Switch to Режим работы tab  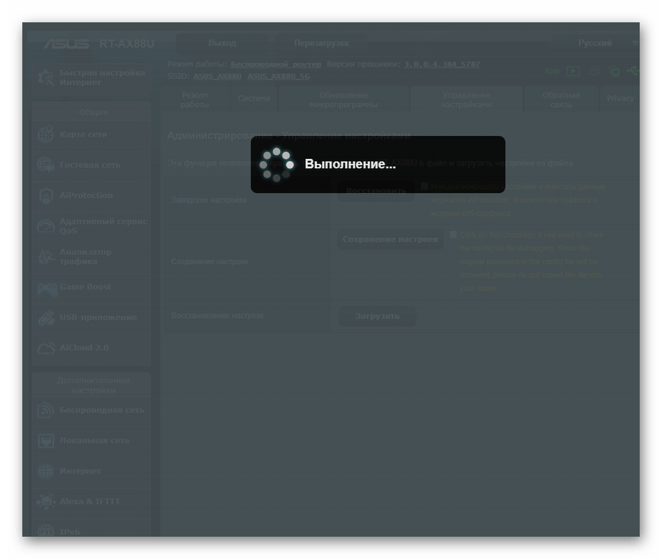point(194,100)
